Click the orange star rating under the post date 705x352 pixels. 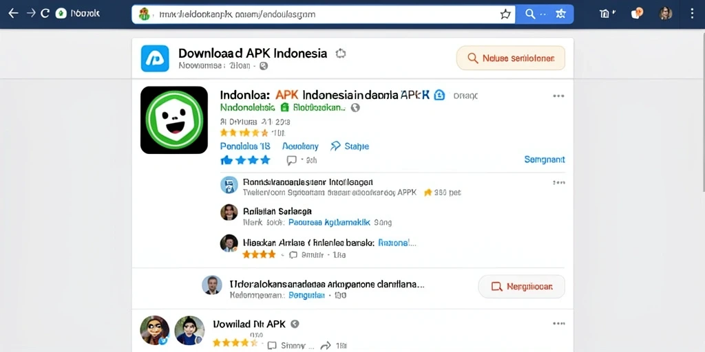pos(244,133)
